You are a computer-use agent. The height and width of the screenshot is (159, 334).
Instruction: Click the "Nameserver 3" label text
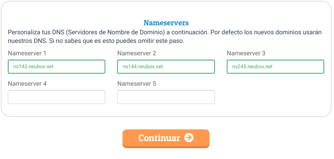point(246,53)
